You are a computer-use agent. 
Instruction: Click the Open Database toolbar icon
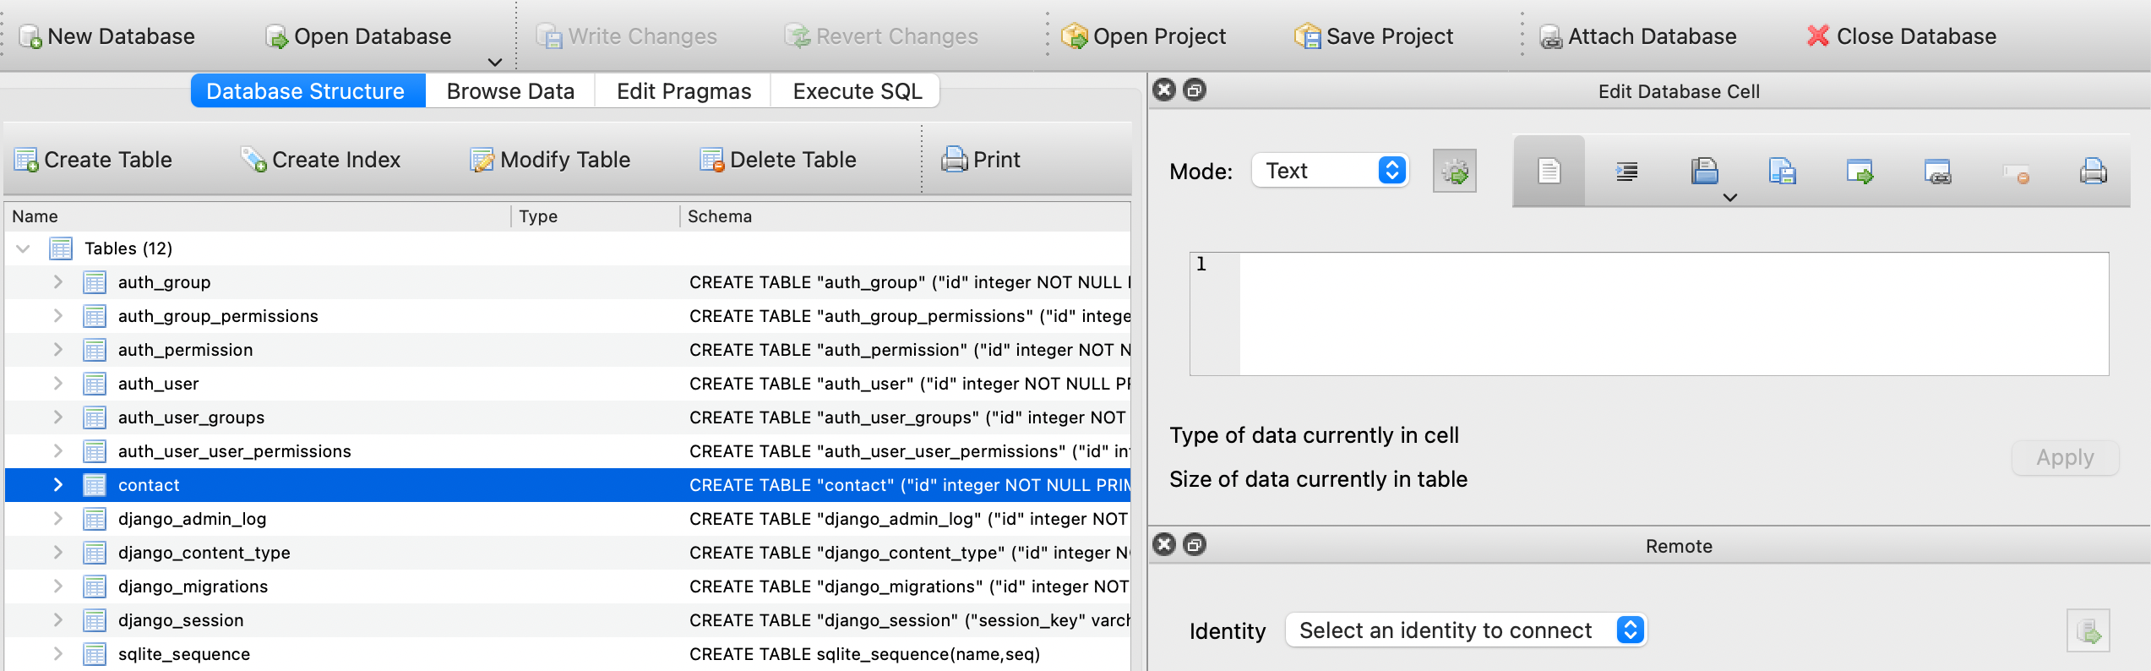point(276,37)
